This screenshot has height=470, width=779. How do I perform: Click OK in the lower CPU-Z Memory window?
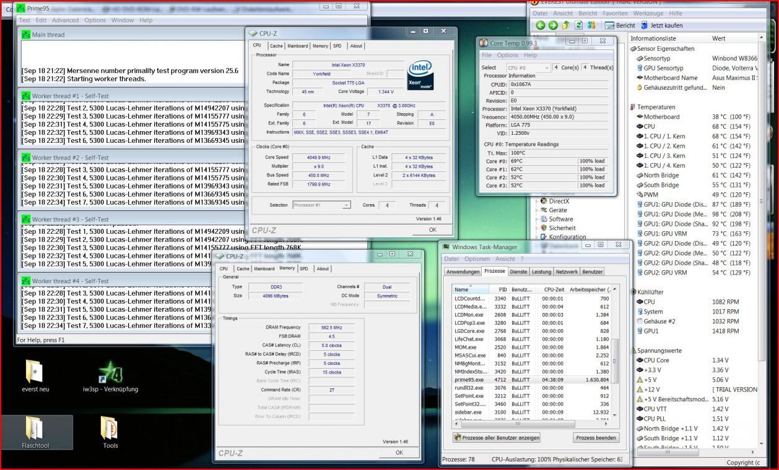[399, 453]
